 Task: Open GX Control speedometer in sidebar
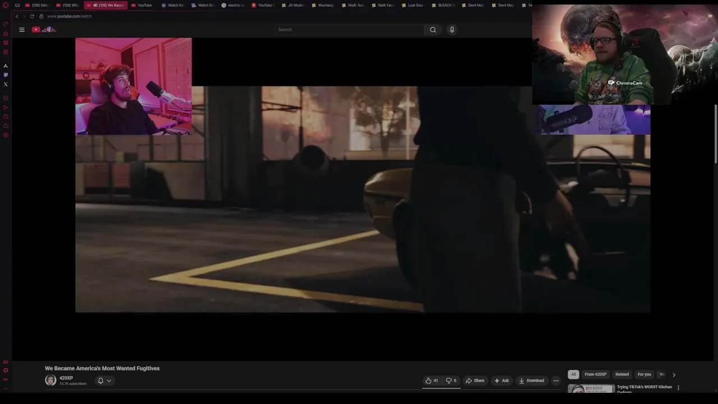[6, 24]
